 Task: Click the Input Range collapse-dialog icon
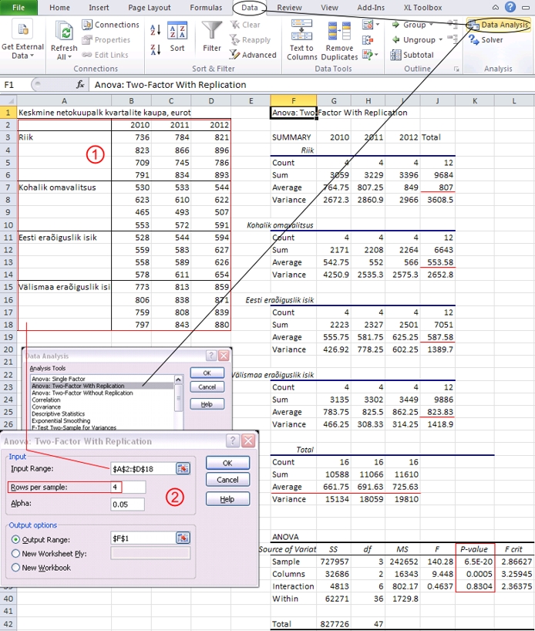pos(183,468)
